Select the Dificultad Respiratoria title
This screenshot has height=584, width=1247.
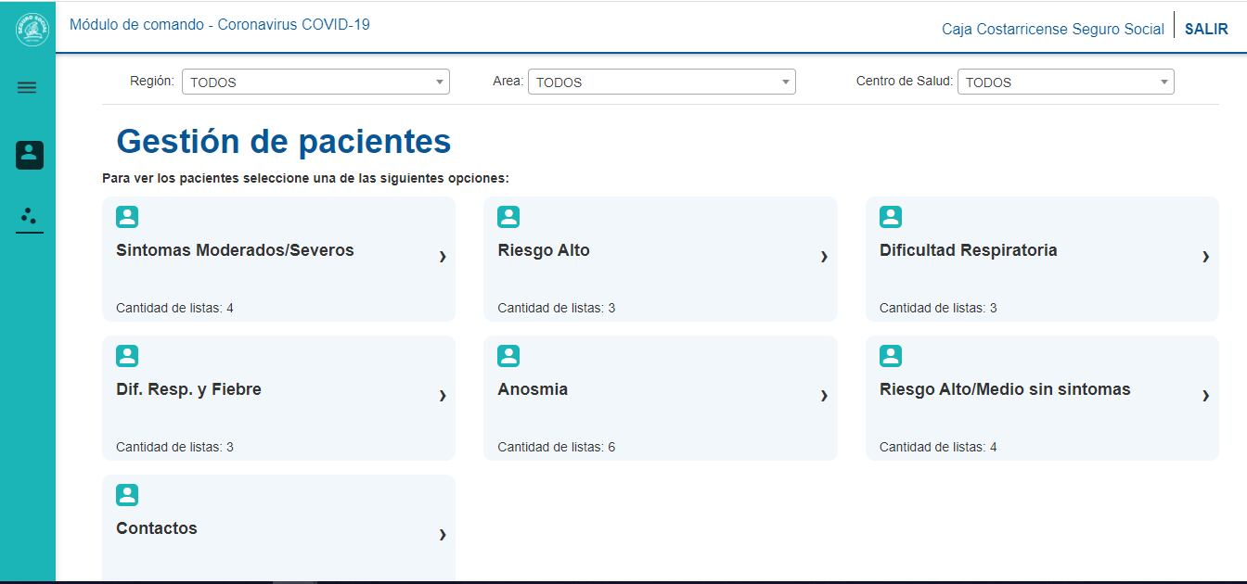(x=968, y=250)
